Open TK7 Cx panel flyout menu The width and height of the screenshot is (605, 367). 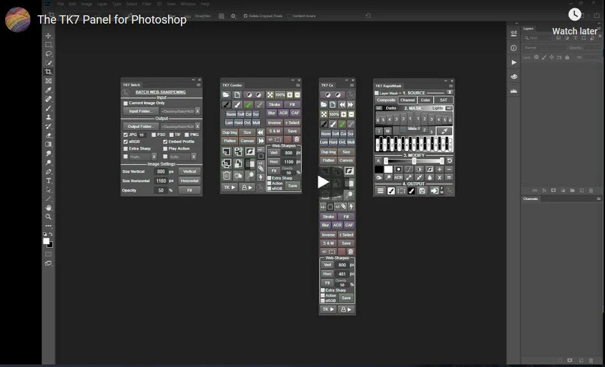tap(352, 85)
